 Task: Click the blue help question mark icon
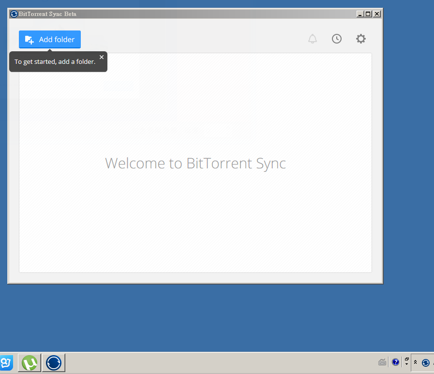pos(395,362)
